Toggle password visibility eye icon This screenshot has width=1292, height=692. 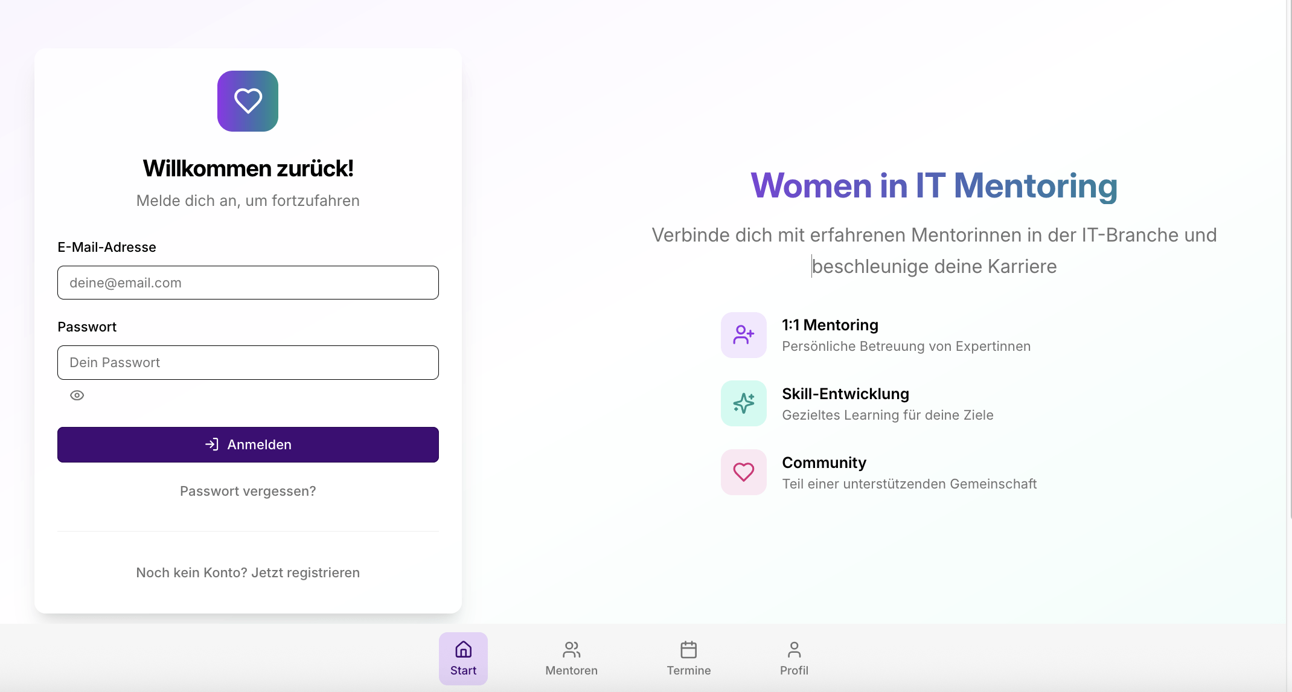point(77,396)
